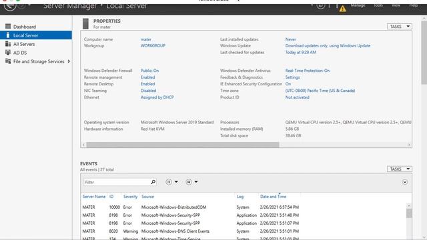
Task: Open File and Storage Services
Action: 39,61
